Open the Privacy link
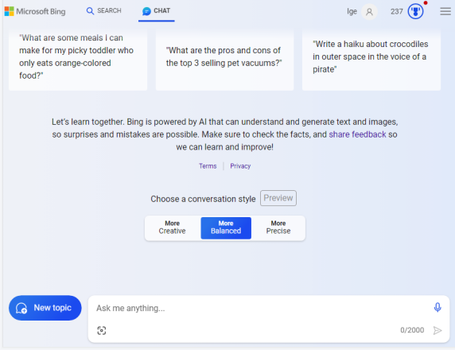Image resolution: width=455 pixels, height=350 pixels. pos(240,166)
